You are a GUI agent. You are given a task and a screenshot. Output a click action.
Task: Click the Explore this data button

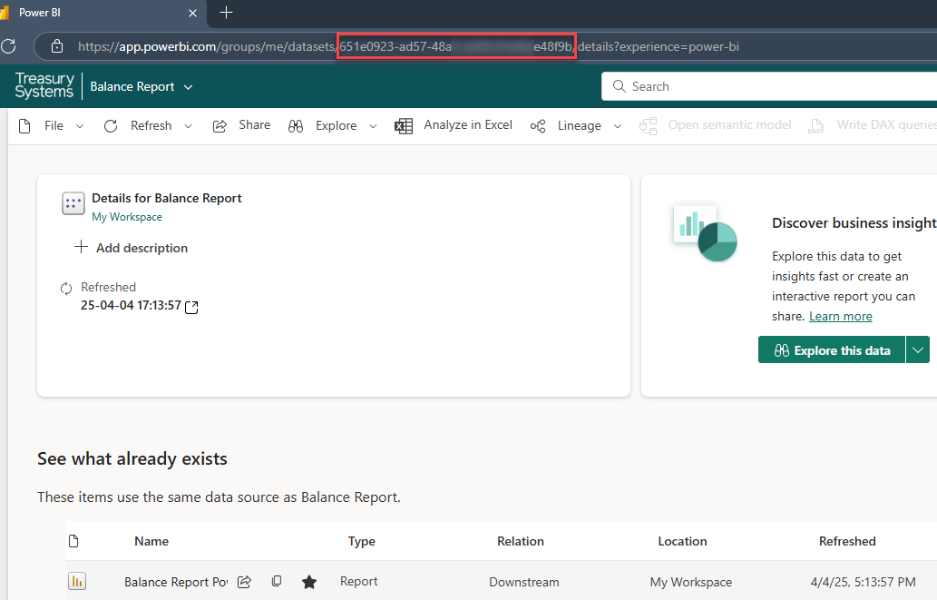(x=832, y=350)
